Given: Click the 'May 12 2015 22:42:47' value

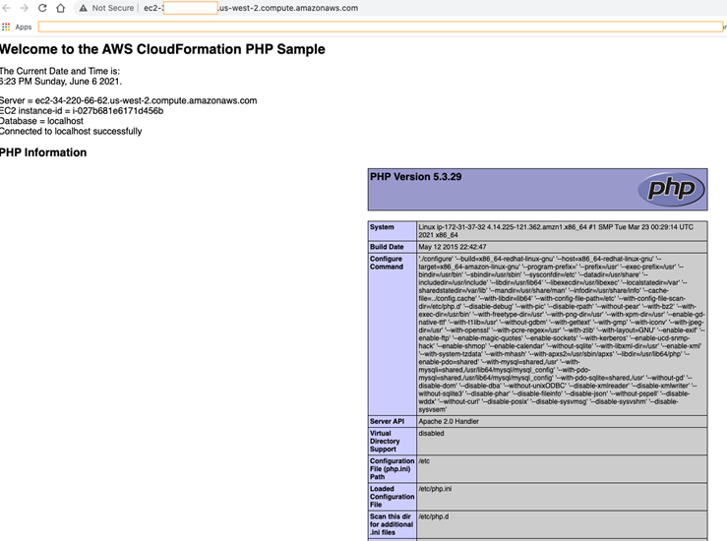Looking at the screenshot, I should (x=453, y=247).
